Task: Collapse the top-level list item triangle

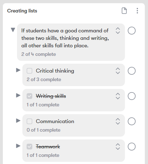Action: (x=13, y=30)
